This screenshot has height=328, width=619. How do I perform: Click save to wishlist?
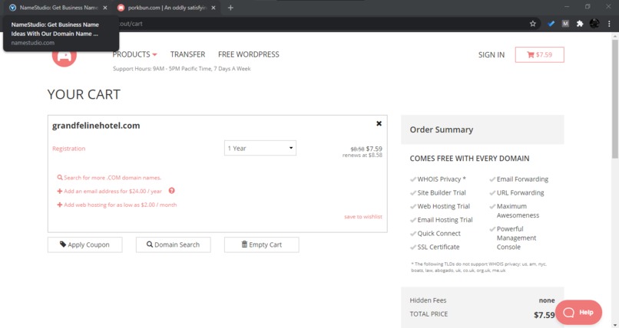pos(363,217)
